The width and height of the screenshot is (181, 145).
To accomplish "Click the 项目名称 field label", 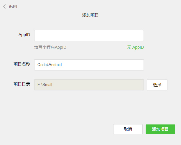I will coord(22,64).
